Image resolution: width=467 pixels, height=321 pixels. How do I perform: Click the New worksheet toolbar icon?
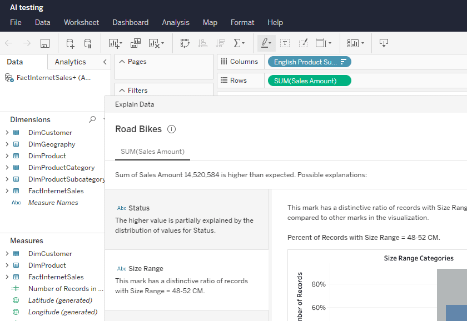pyautogui.click(x=114, y=43)
